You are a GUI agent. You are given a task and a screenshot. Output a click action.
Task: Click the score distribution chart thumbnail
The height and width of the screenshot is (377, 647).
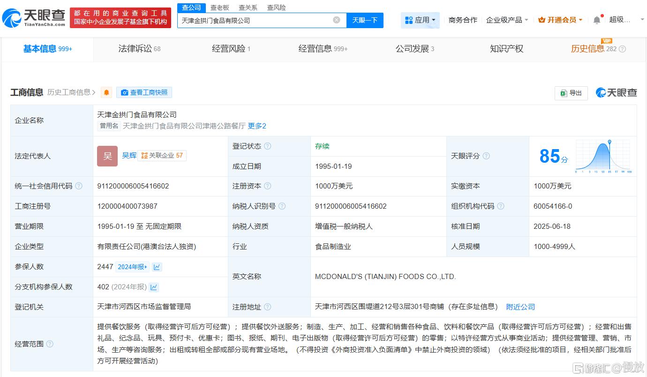[x=604, y=156]
